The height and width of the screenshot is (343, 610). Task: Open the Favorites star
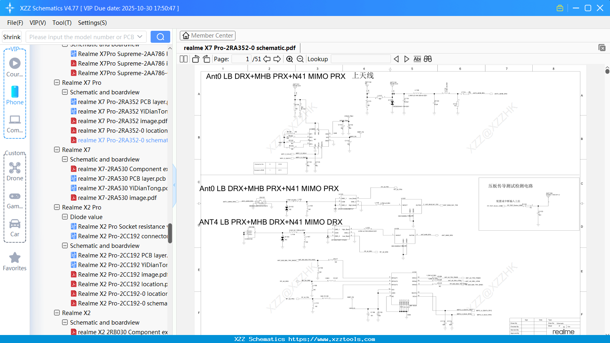coord(15,261)
